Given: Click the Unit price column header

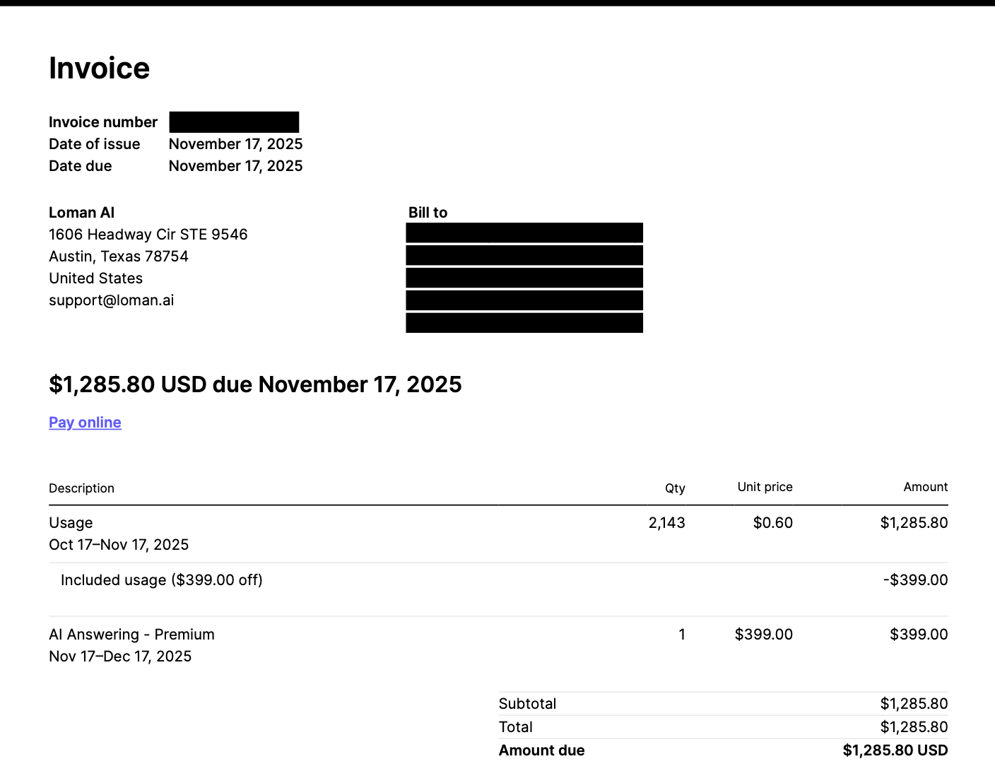Looking at the screenshot, I should coord(765,487).
